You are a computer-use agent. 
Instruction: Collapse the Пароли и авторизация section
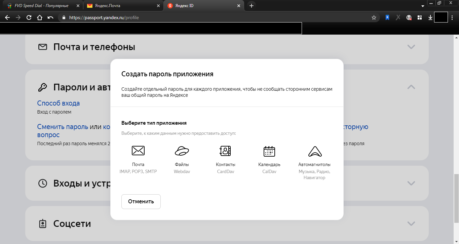click(411, 87)
